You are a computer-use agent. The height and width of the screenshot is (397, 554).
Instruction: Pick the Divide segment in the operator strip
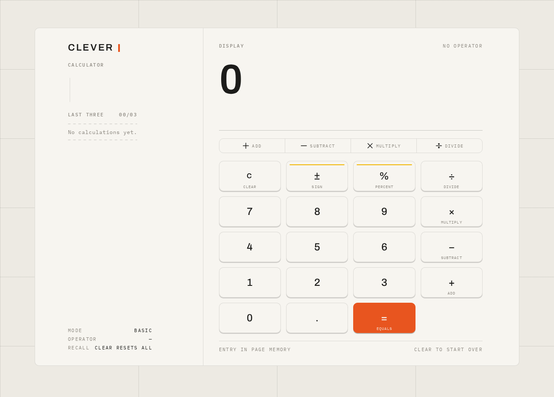click(x=449, y=146)
